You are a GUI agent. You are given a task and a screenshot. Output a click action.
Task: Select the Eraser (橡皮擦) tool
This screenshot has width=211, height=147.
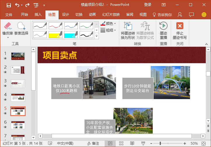click(8, 30)
